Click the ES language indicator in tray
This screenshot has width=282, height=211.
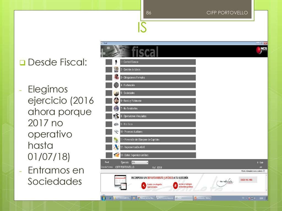(x=243, y=198)
